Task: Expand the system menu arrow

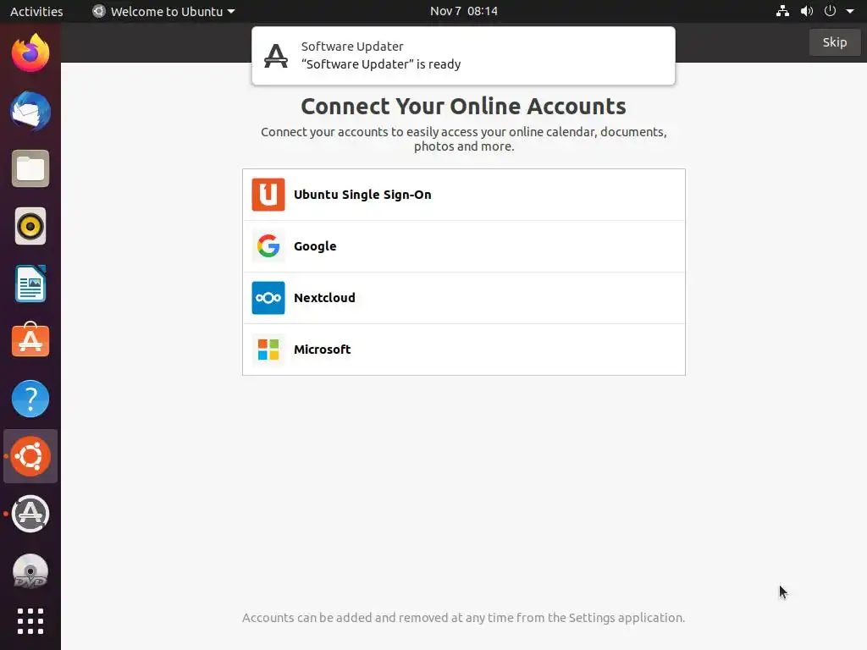Action: point(850,11)
